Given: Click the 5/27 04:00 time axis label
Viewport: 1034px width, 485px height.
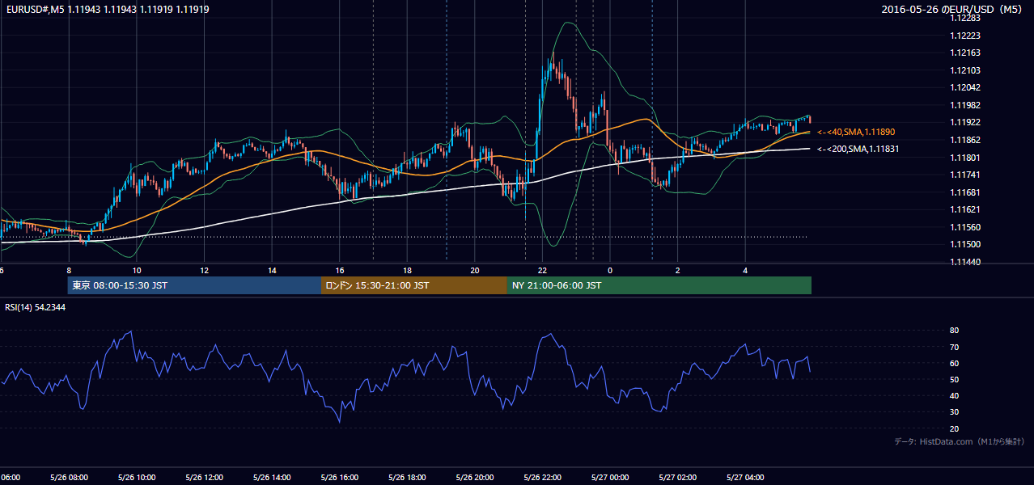Looking at the screenshot, I should 745,477.
